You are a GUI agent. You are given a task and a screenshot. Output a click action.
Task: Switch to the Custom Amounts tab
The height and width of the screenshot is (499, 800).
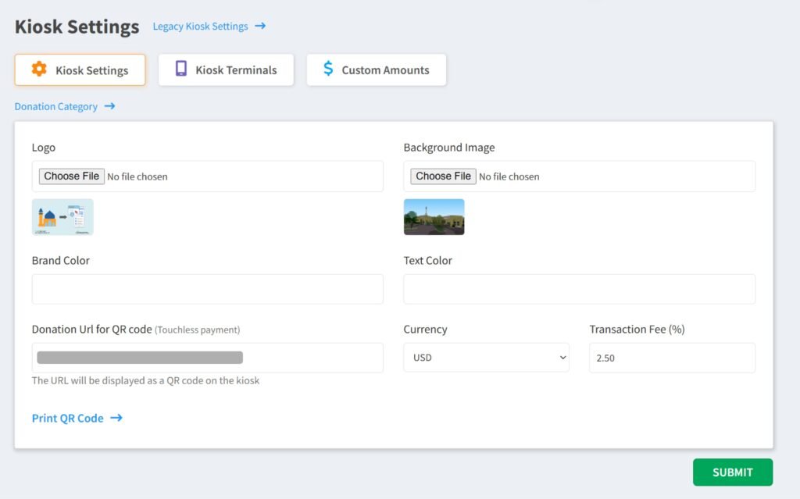click(x=376, y=70)
